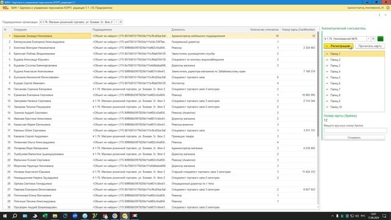391x220 pixels.
Task: Open the Excel icon in the taskbar
Action: pos(45,216)
